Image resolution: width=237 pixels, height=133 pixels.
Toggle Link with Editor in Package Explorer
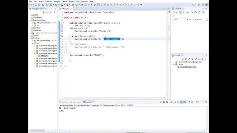[x=47, y=12]
